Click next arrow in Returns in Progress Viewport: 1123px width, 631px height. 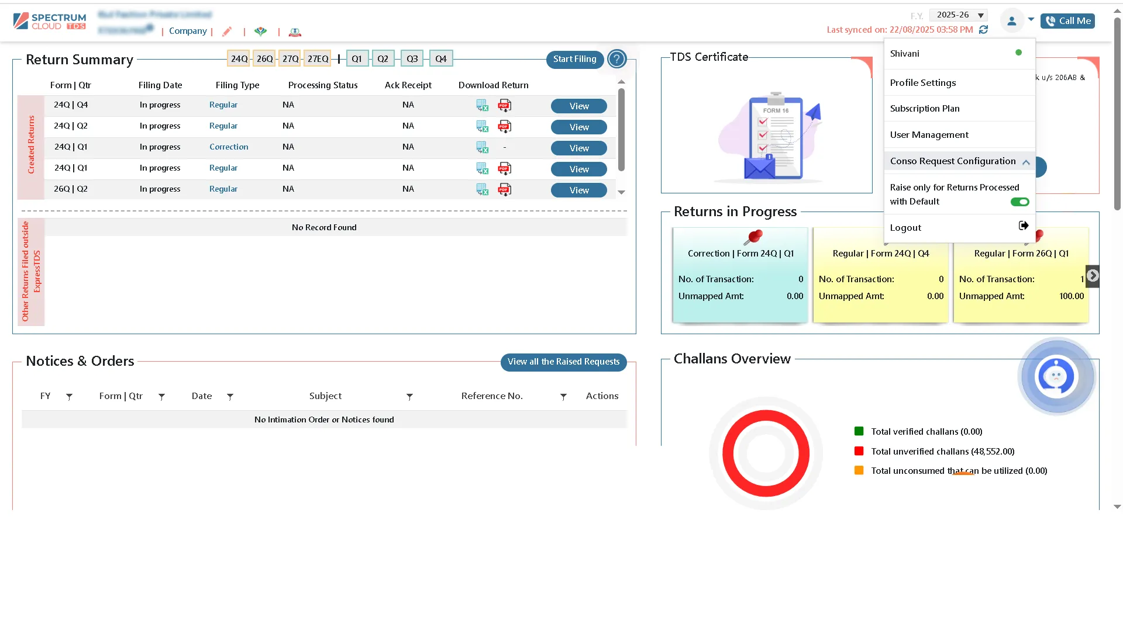(x=1092, y=276)
